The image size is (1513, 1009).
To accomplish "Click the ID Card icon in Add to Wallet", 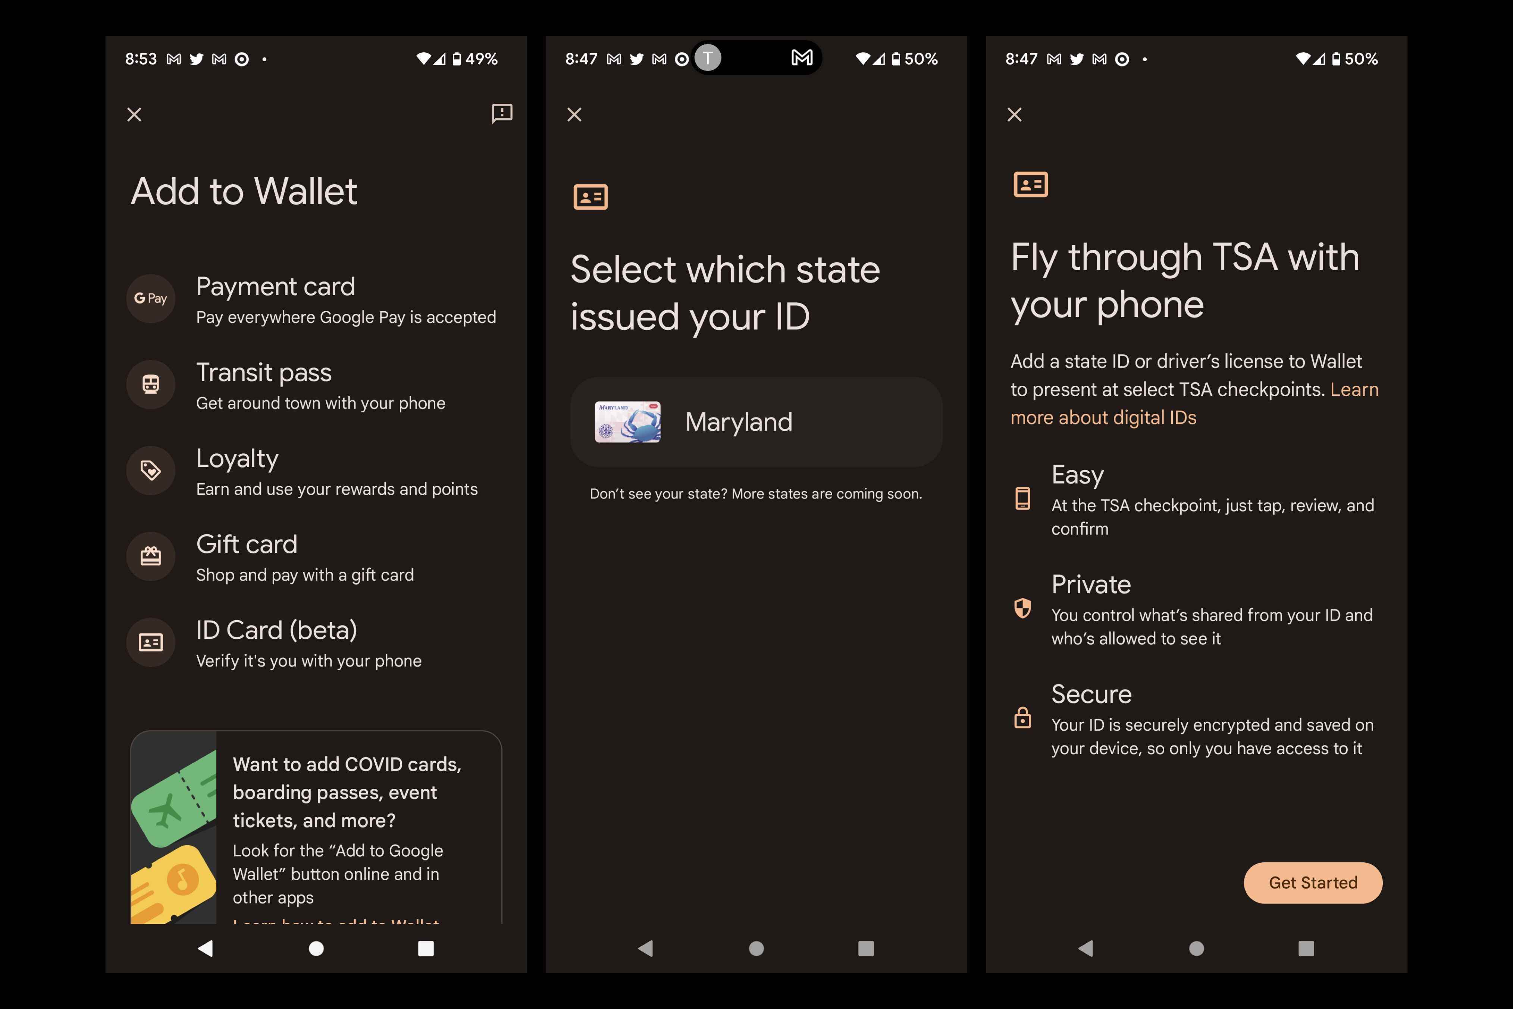I will click(151, 642).
